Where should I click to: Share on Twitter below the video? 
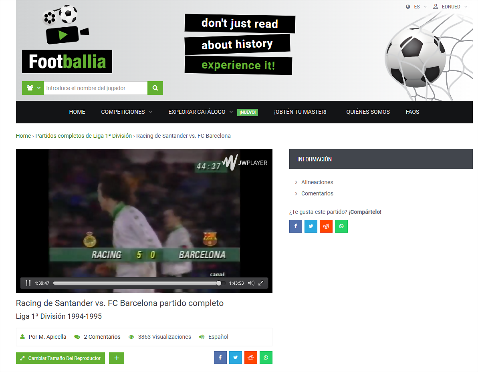(x=236, y=358)
